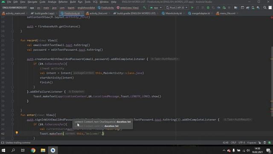Click the FirstActivity breadcrumb
The image size is (273, 154).
pos(106,8)
